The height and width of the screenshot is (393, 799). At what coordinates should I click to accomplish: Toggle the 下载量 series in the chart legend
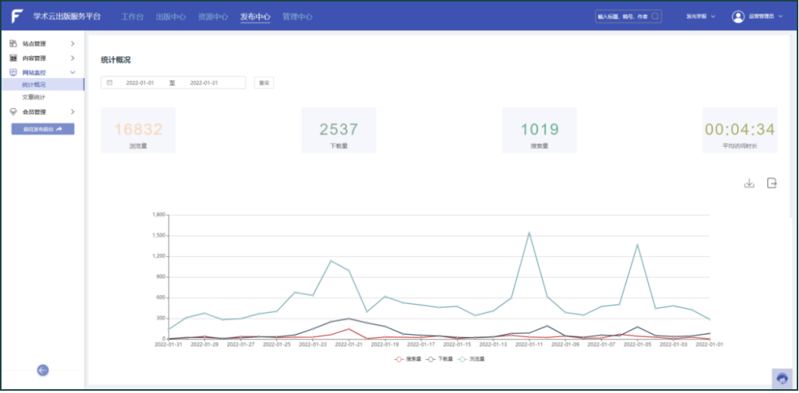(441, 359)
